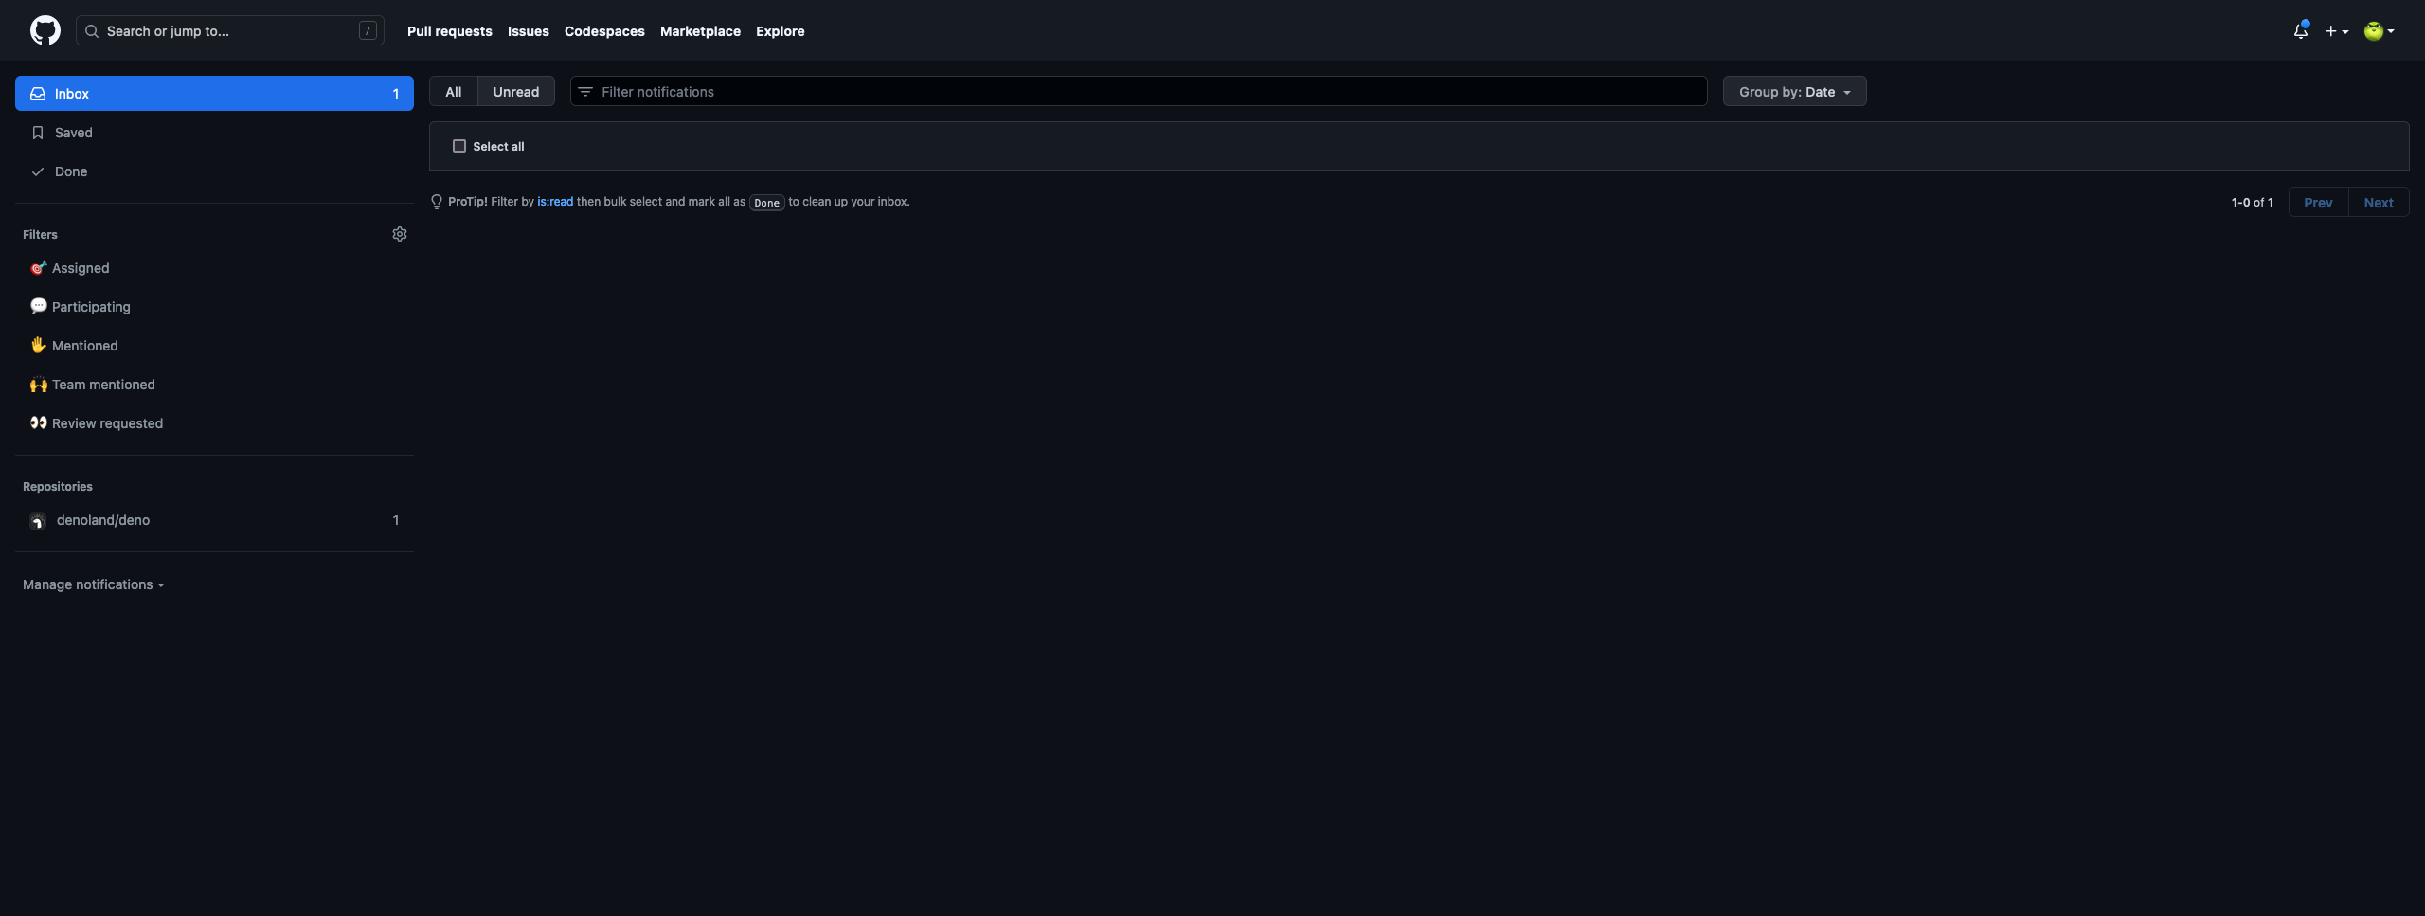Open custom filter settings gear

399,234
